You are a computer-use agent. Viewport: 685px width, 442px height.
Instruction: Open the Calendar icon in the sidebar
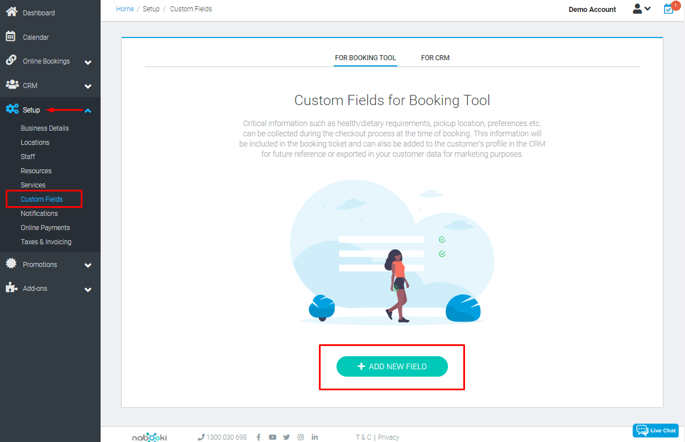[x=10, y=36]
